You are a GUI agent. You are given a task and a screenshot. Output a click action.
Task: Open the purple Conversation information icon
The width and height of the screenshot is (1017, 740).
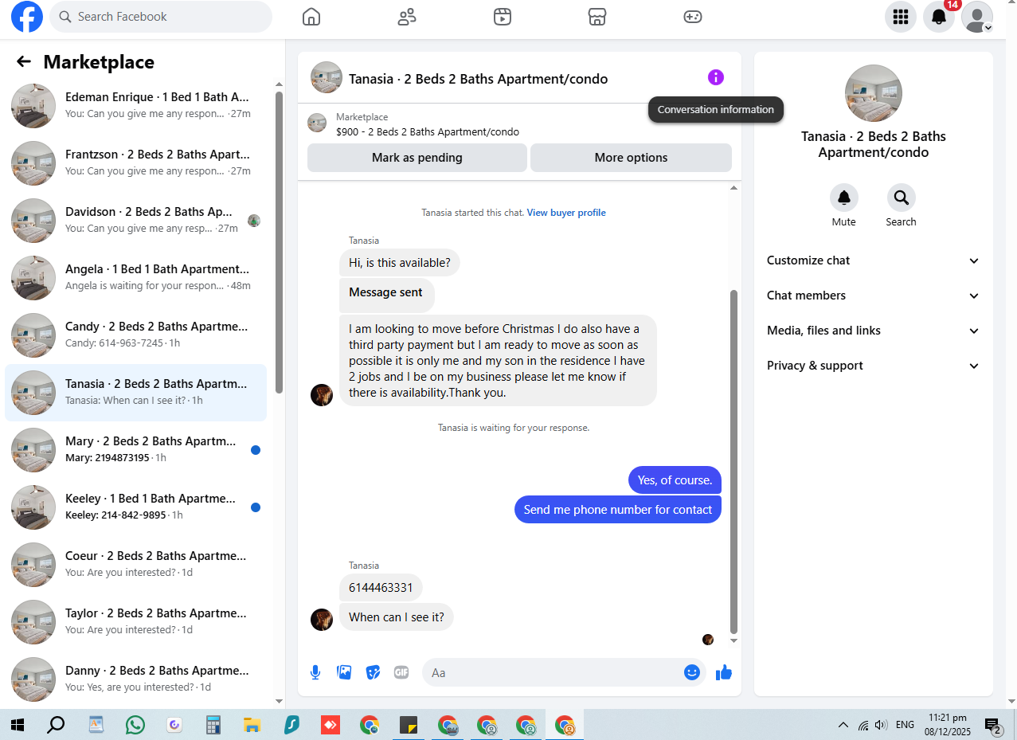pos(716,77)
